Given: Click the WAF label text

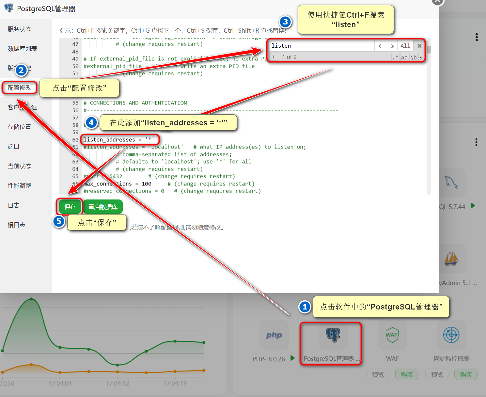Looking at the screenshot, I should 392,359.
